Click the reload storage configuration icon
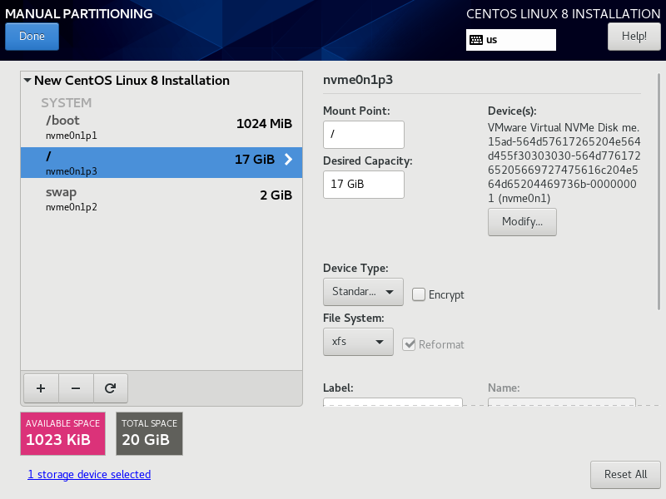The height and width of the screenshot is (499, 666). pyautogui.click(x=111, y=388)
